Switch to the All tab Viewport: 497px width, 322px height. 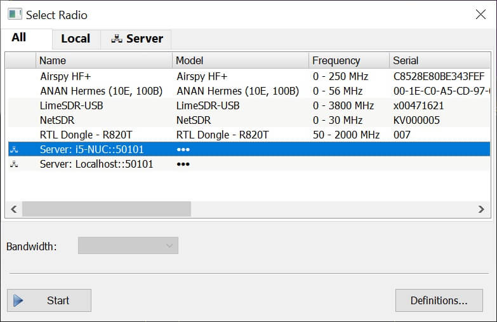pyautogui.click(x=19, y=37)
